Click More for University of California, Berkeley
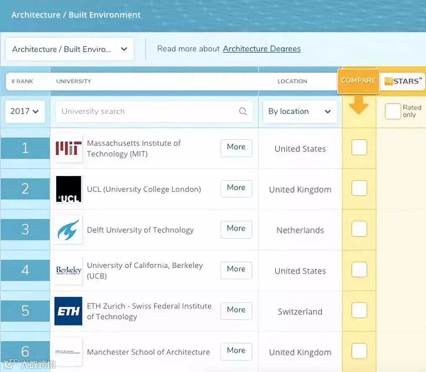This screenshot has width=426, height=372. [x=236, y=270]
